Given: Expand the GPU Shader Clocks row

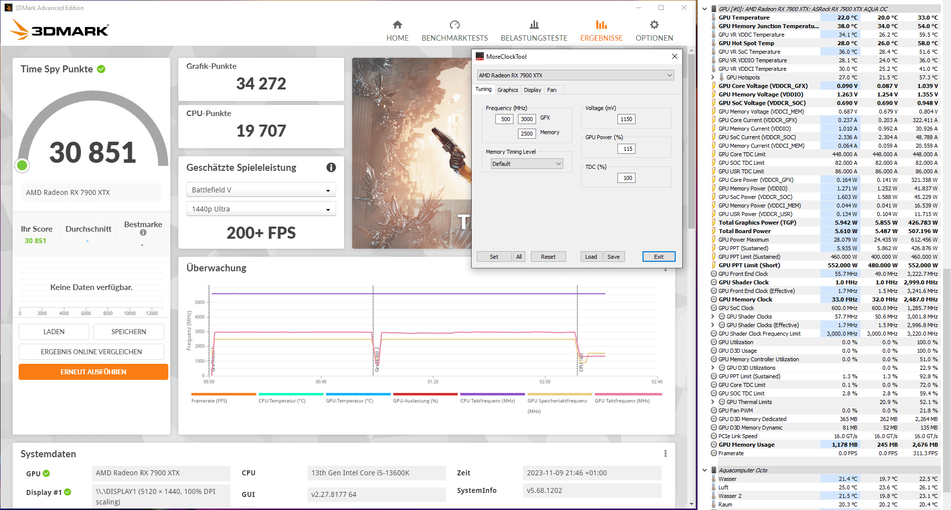Looking at the screenshot, I should tap(712, 317).
